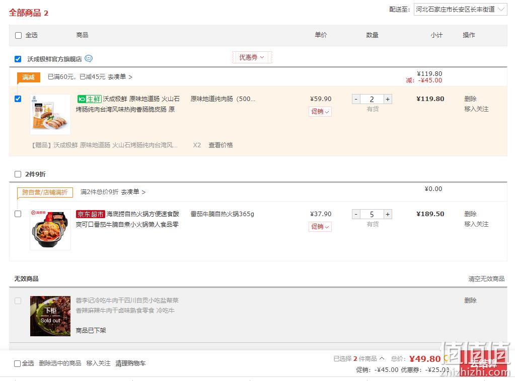The width and height of the screenshot is (515, 381).
Task: Increase hotpot quantity with plus button
Action: pos(388,214)
